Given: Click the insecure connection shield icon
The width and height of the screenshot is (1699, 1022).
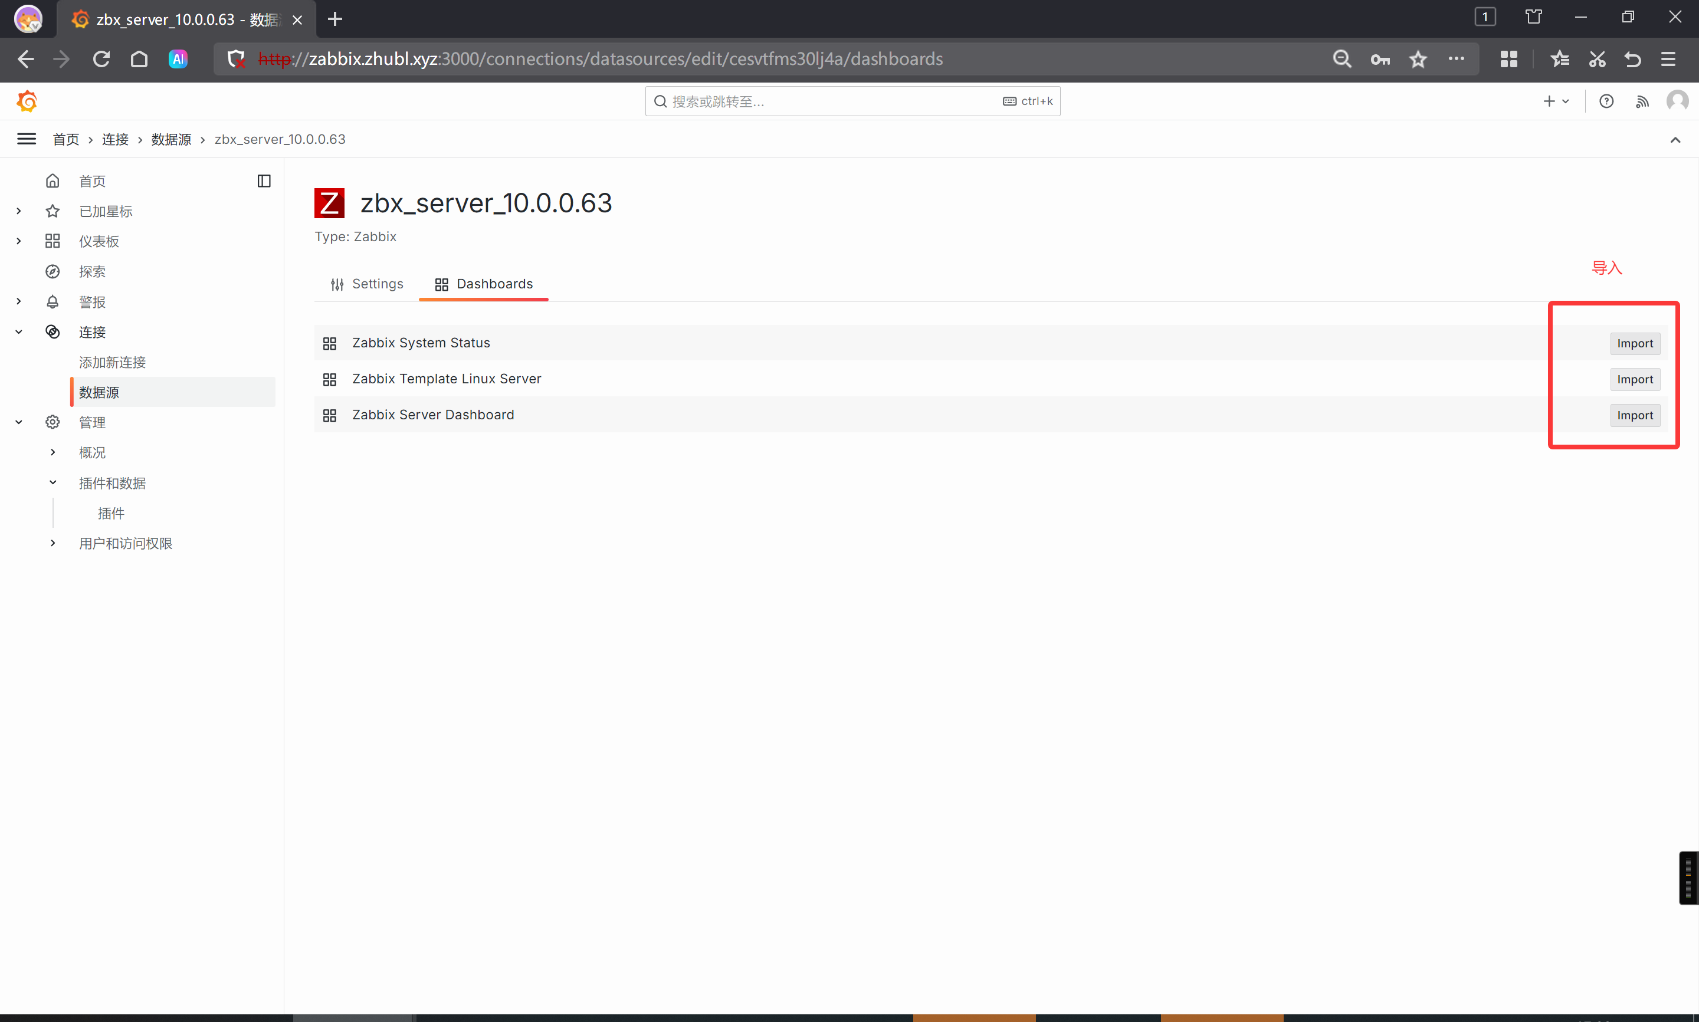Looking at the screenshot, I should [x=236, y=59].
